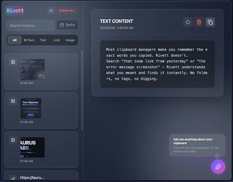Click the star icon in Favs tab
The image size is (233, 182).
coord(25,40)
